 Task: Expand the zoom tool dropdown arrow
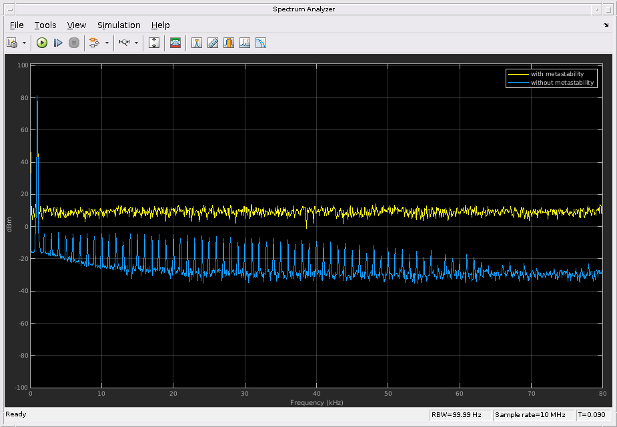point(137,43)
